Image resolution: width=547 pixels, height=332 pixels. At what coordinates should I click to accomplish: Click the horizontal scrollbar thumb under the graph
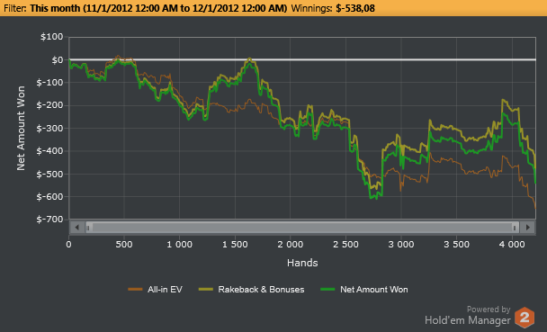click(302, 228)
